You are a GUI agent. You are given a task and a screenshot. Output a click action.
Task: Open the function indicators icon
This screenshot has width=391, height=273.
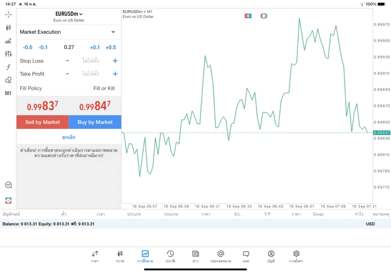coord(8,67)
